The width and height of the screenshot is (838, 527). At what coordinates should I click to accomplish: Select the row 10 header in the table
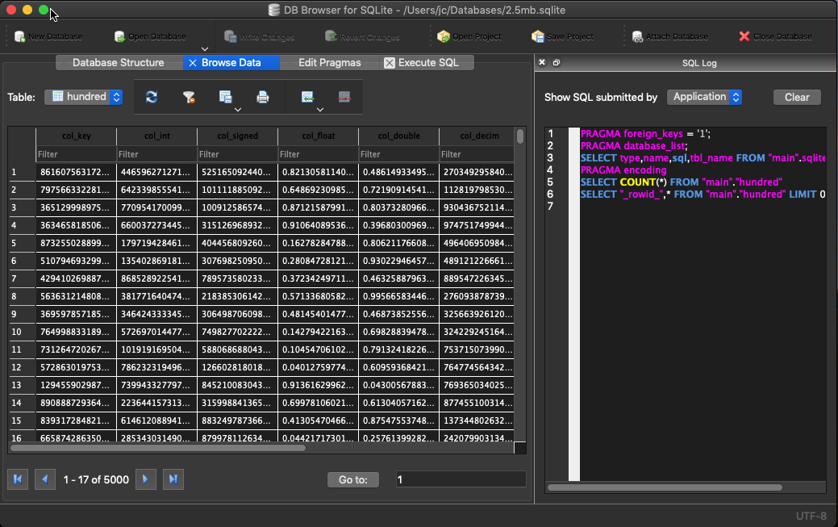tap(22, 332)
